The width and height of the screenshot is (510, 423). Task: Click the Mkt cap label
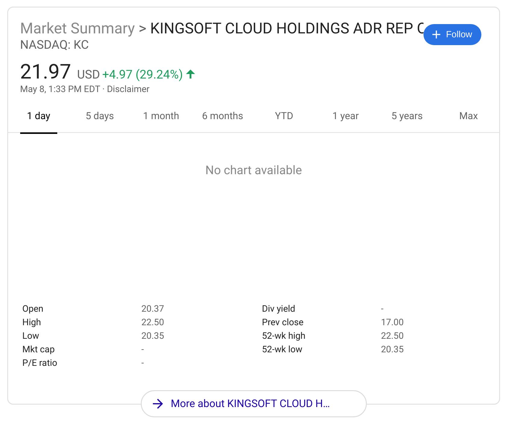click(x=38, y=349)
